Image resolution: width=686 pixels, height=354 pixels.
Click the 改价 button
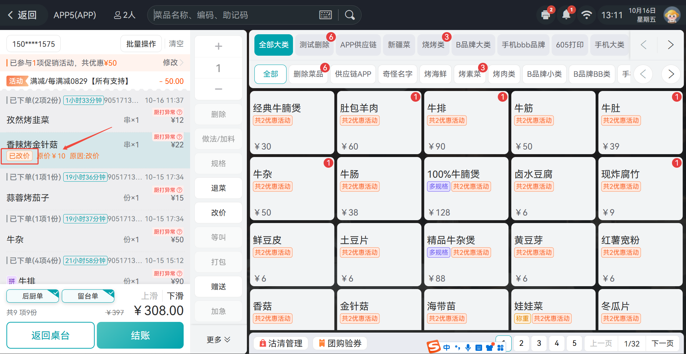point(218,213)
